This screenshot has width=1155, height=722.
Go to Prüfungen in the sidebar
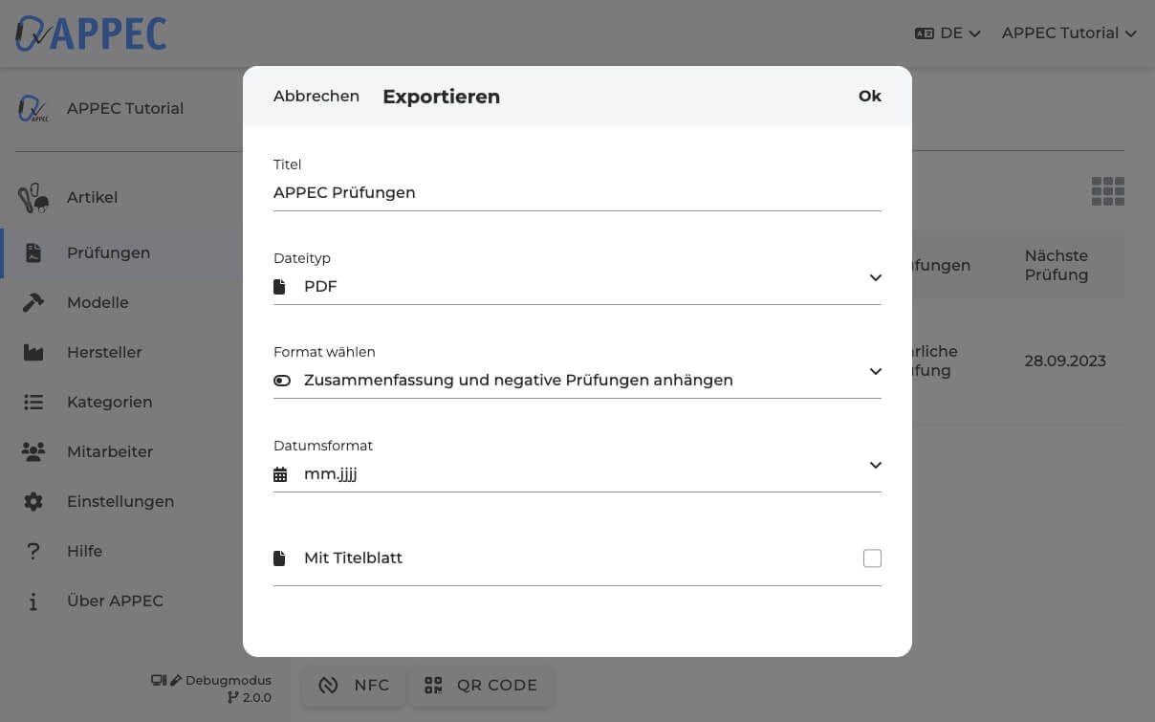tap(108, 253)
